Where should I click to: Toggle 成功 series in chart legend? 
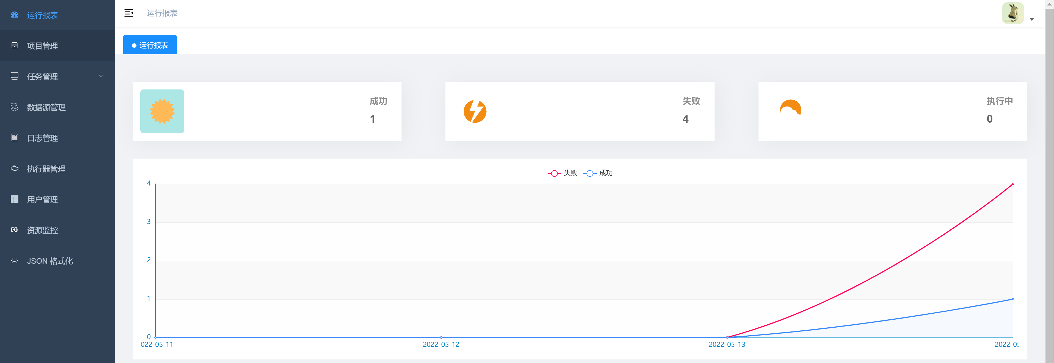point(598,173)
